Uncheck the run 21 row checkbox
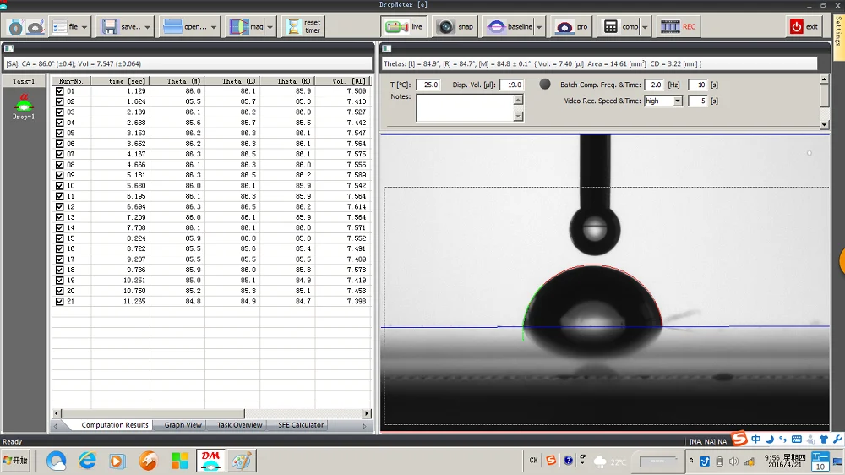 point(59,302)
